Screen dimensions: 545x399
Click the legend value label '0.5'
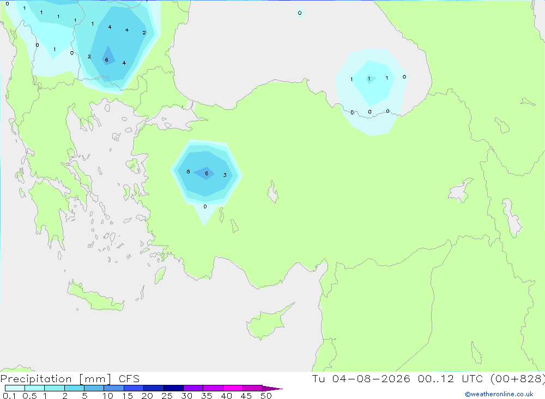(29, 396)
